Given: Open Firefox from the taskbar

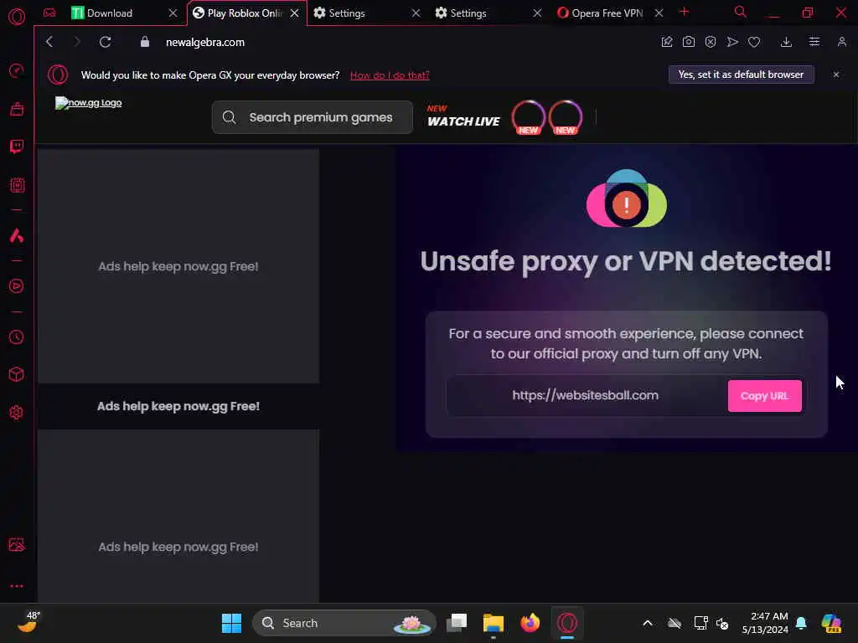Looking at the screenshot, I should 530,623.
